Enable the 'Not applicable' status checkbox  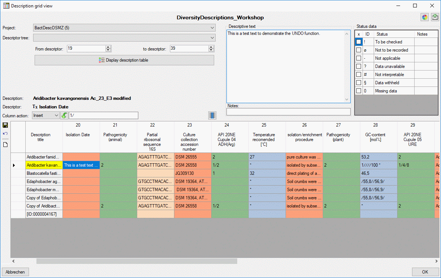(x=358, y=58)
